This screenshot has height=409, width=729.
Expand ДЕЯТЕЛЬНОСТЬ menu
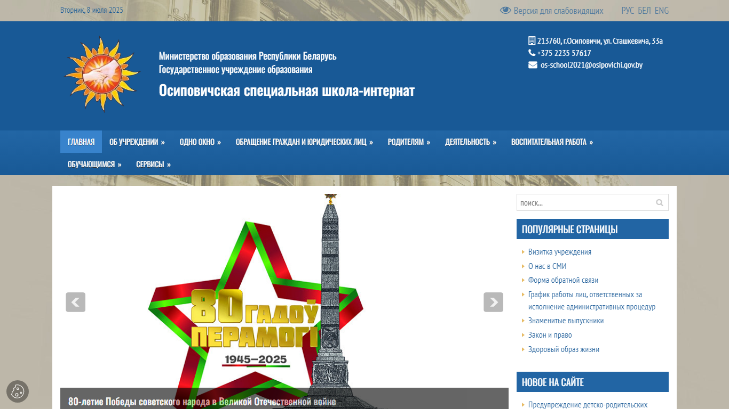tap(471, 142)
